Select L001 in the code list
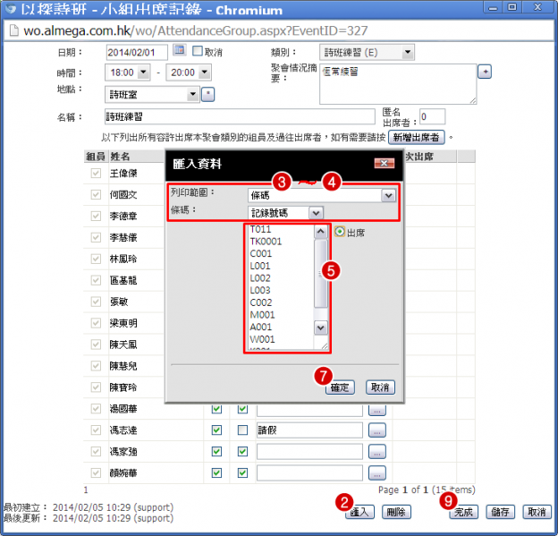This screenshot has width=558, height=536. (260, 266)
